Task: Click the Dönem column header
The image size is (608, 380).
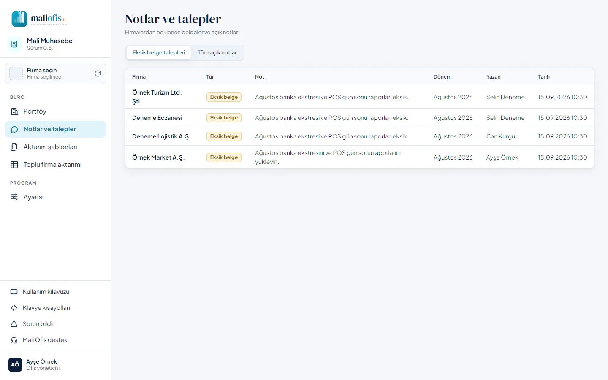Action: tap(442, 77)
